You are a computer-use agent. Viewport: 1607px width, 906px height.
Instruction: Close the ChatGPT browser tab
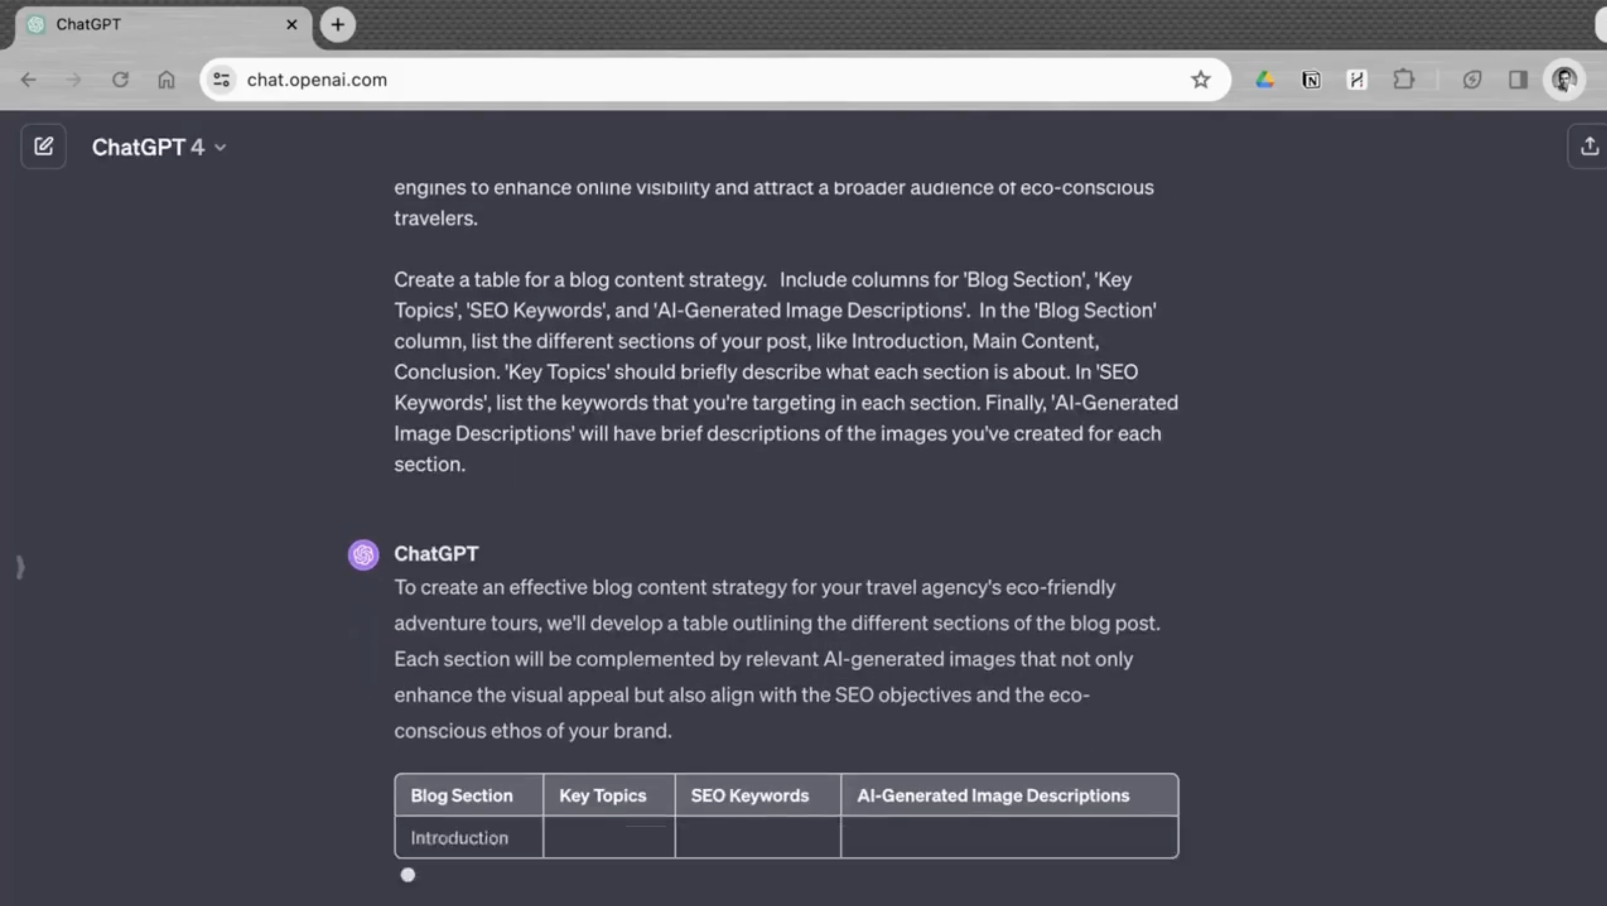click(x=292, y=25)
